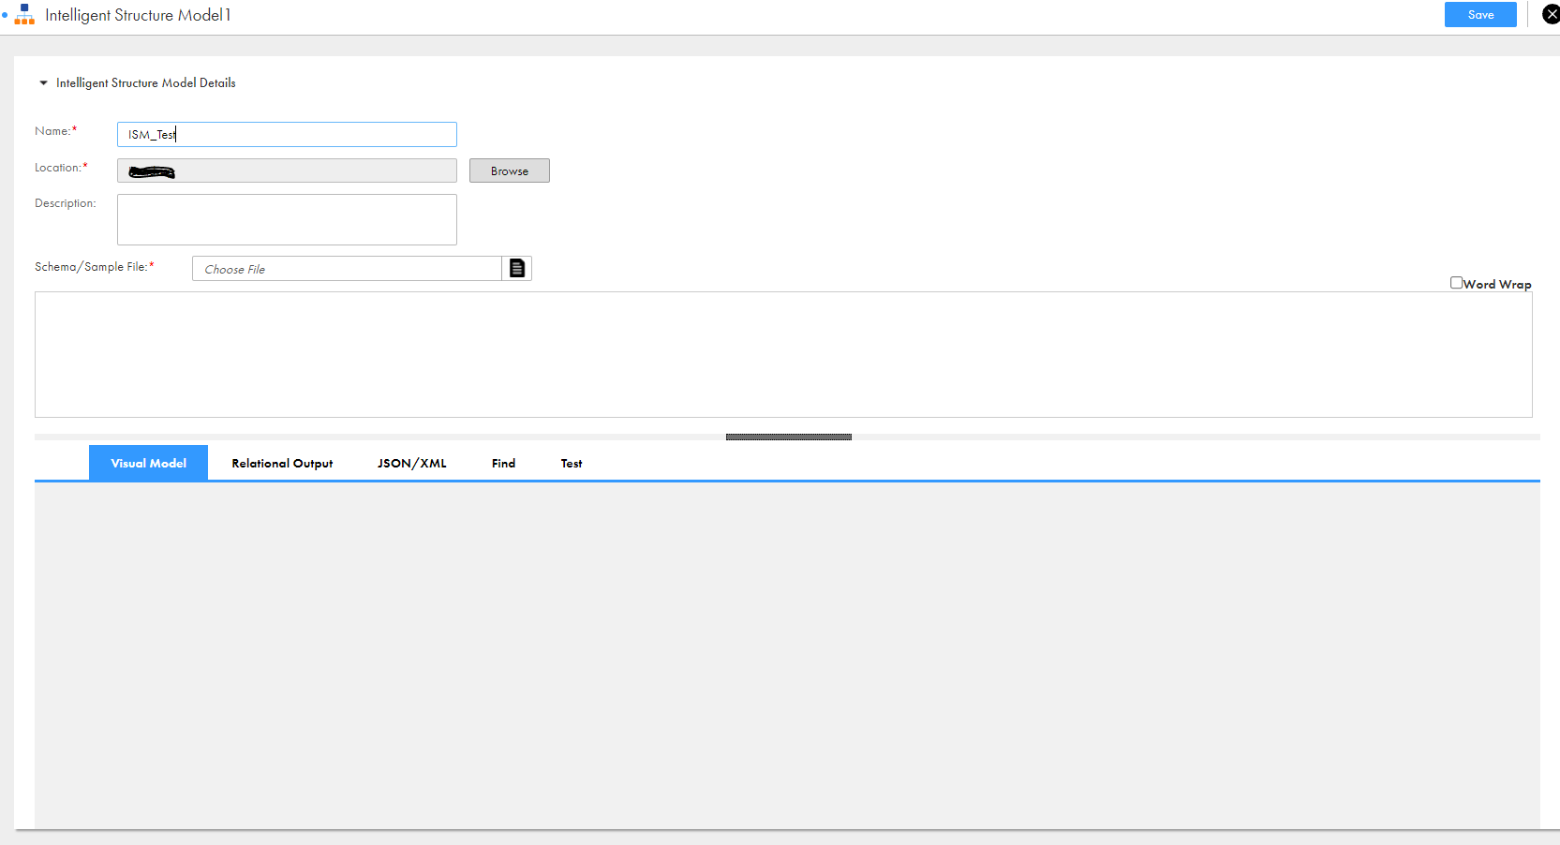Click the Schema/Sample File label

[95, 267]
